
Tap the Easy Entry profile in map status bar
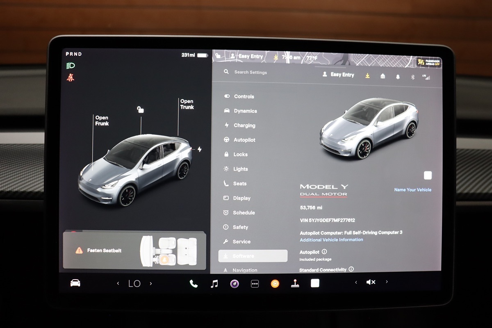246,56
